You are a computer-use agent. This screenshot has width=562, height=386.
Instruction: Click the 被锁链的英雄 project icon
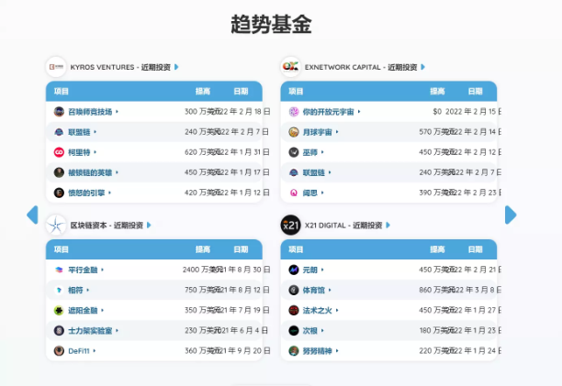click(x=59, y=172)
